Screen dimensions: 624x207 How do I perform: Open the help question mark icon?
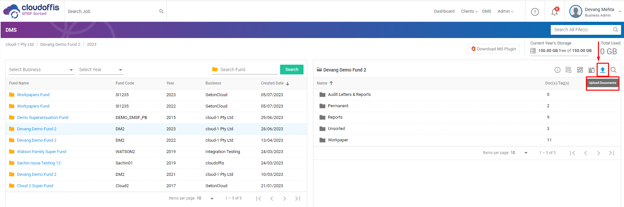(x=535, y=12)
